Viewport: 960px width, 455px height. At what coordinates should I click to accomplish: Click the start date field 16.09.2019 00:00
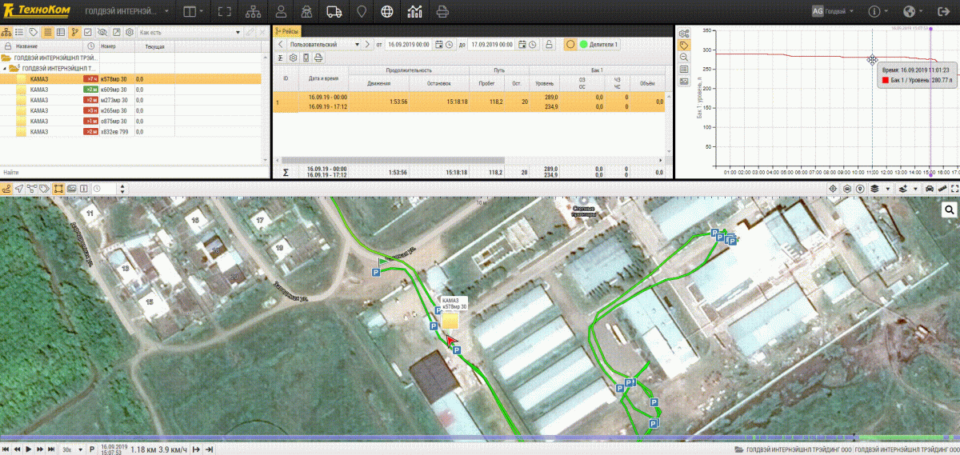point(408,45)
